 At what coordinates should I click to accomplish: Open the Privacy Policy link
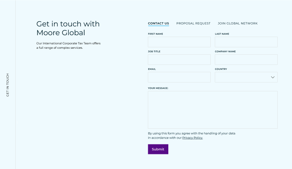(x=192, y=138)
